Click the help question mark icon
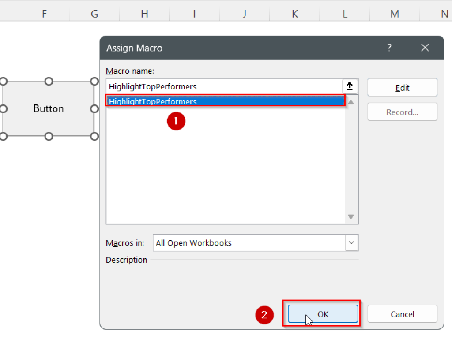The image size is (452, 339). (x=389, y=48)
